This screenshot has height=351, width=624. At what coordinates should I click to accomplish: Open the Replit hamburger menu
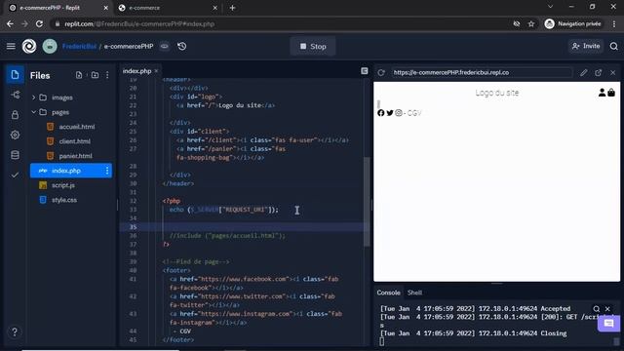pyautogui.click(x=11, y=46)
